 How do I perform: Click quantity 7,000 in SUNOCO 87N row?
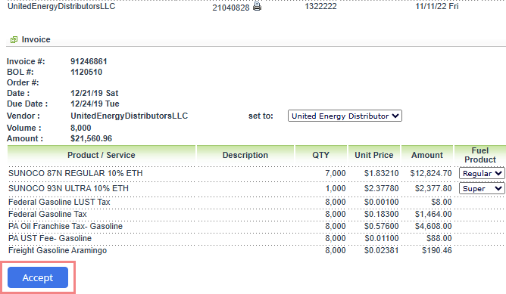[336, 173]
